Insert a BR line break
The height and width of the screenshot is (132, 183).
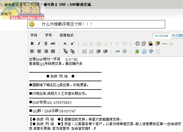(x=171, y=44)
